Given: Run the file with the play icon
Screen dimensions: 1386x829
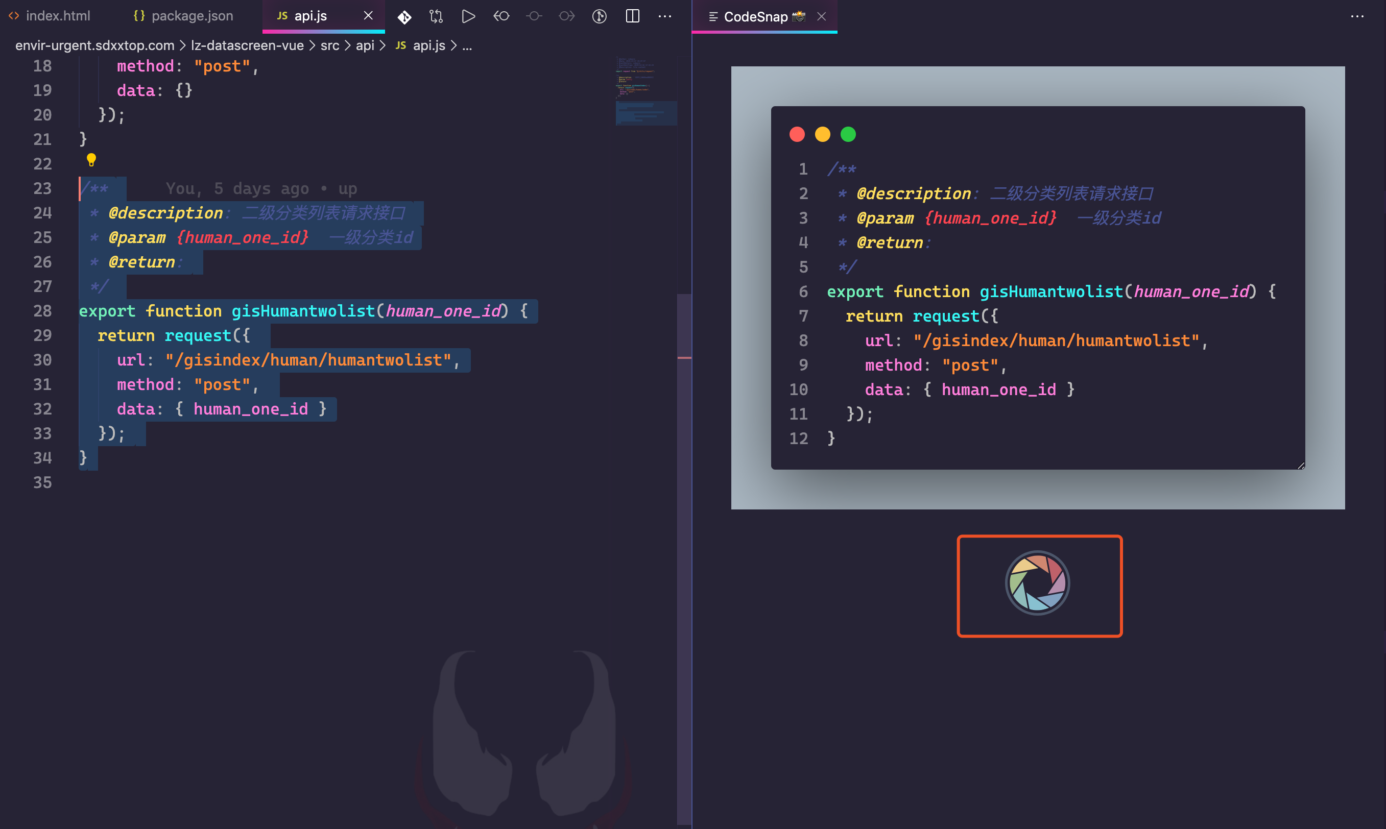Looking at the screenshot, I should tap(468, 17).
